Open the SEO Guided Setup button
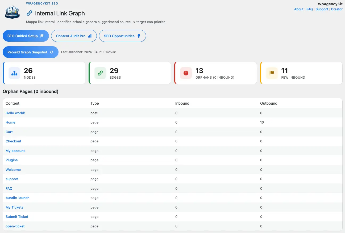Viewport: 345px width, 233px height. [26, 36]
